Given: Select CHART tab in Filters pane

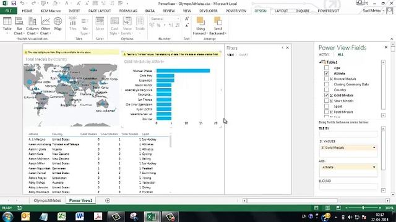Looking at the screenshot, I should [243, 55].
